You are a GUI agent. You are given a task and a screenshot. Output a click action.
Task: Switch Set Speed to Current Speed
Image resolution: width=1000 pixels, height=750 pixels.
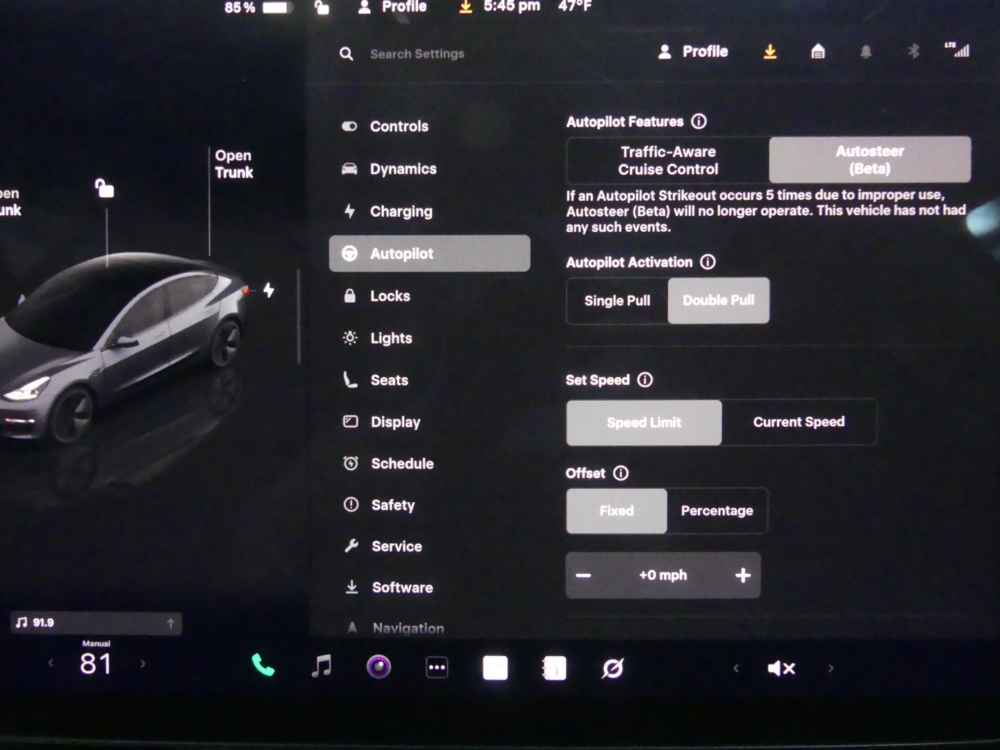coord(799,422)
